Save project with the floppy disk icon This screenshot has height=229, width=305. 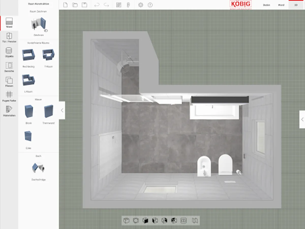[x=84, y=5]
